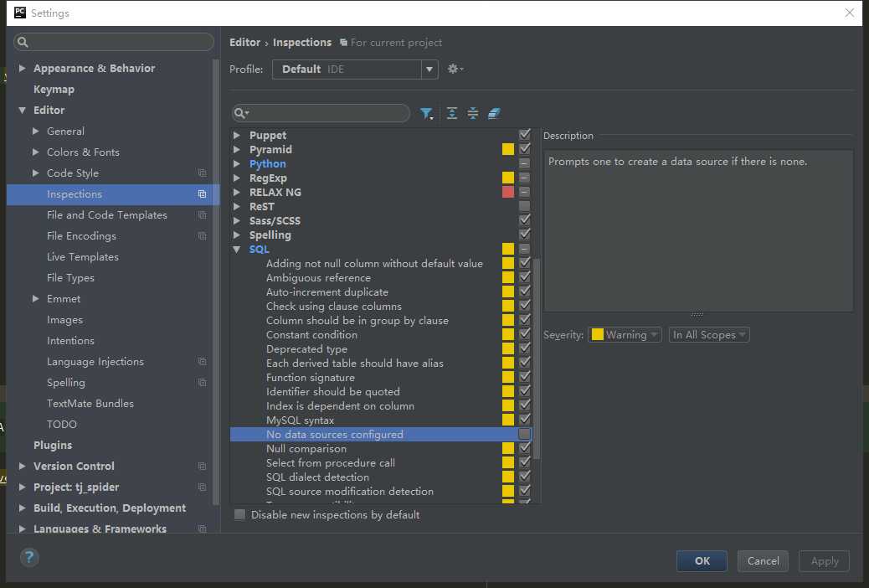Click the magnifier icon in inspections search

[x=240, y=114]
